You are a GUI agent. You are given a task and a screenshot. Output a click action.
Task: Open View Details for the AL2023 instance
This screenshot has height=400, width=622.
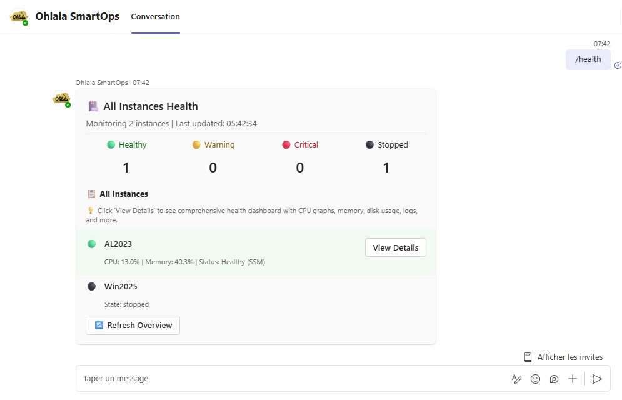point(395,247)
